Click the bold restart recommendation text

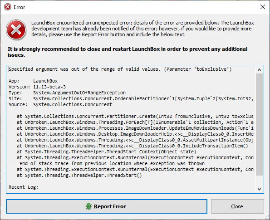coord(127,52)
